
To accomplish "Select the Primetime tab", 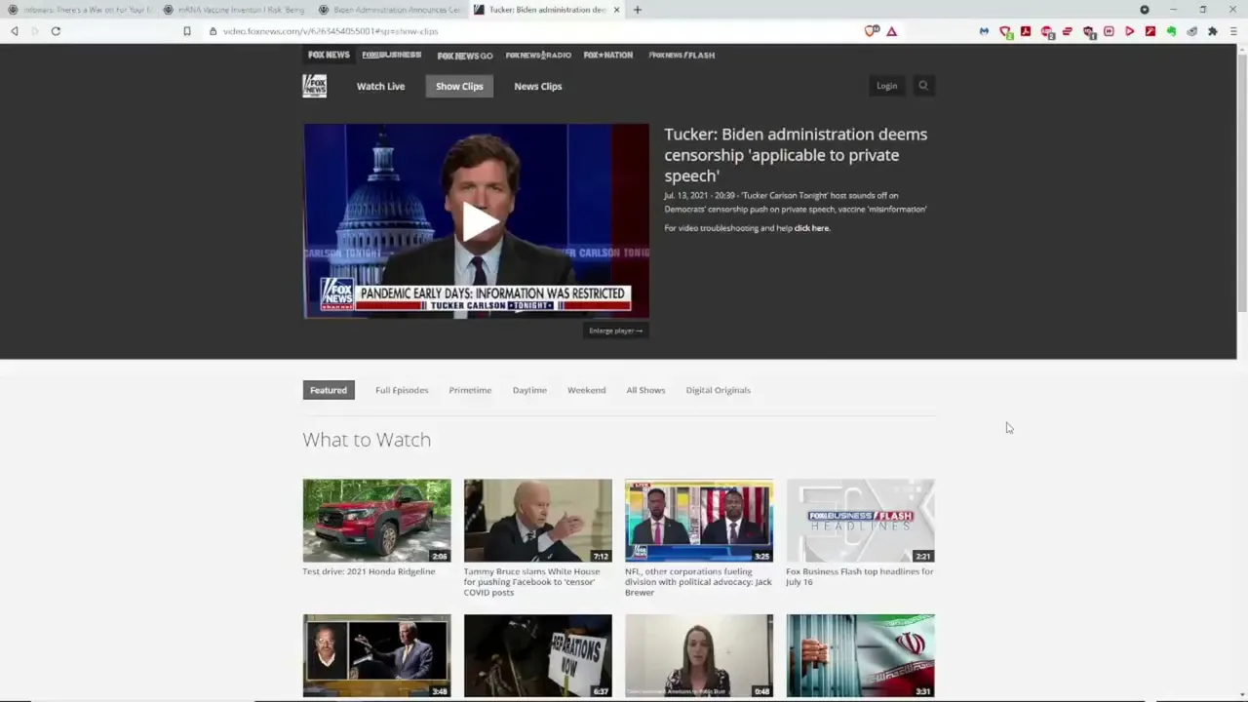I will pyautogui.click(x=470, y=390).
